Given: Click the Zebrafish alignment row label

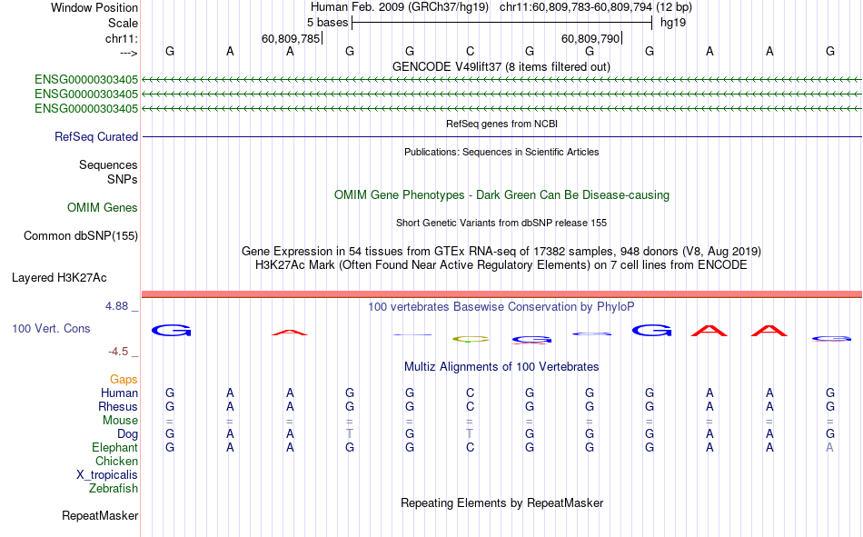Looking at the screenshot, I should pyautogui.click(x=114, y=489).
